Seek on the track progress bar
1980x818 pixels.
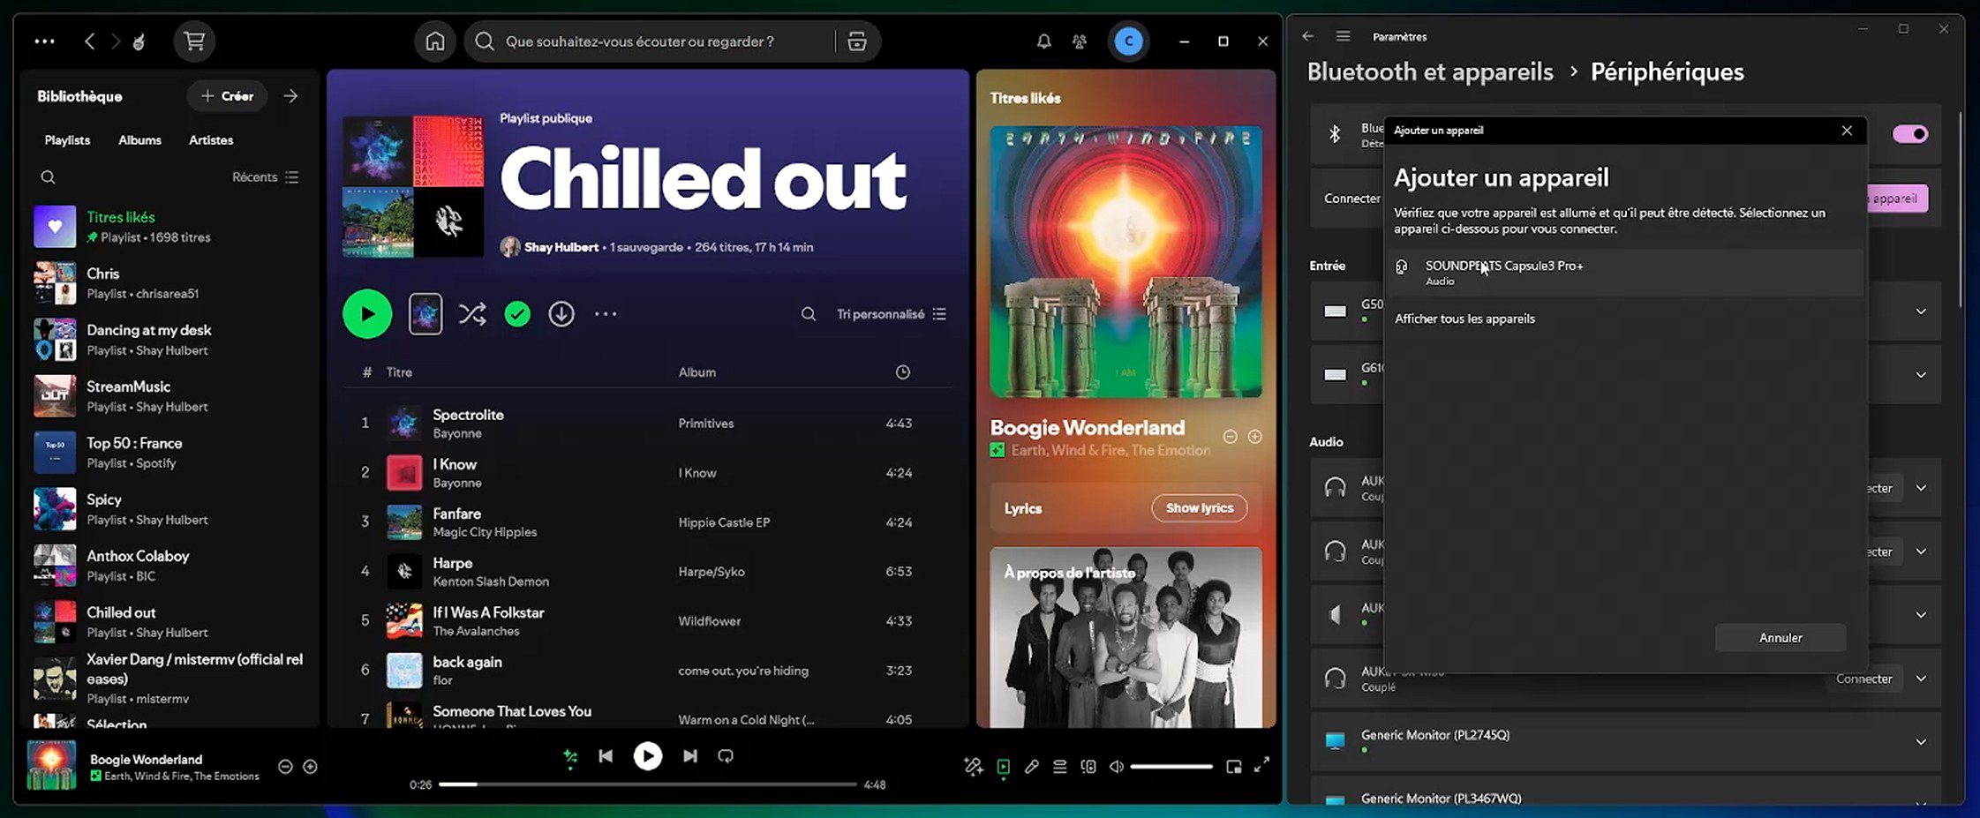647,784
